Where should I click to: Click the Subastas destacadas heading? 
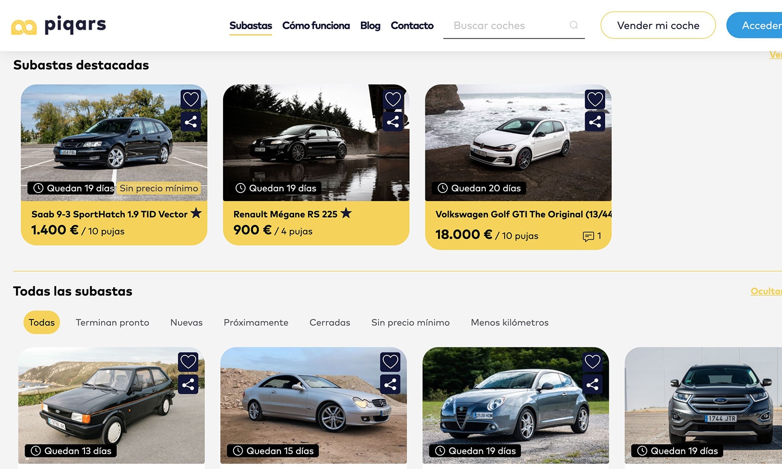click(81, 65)
